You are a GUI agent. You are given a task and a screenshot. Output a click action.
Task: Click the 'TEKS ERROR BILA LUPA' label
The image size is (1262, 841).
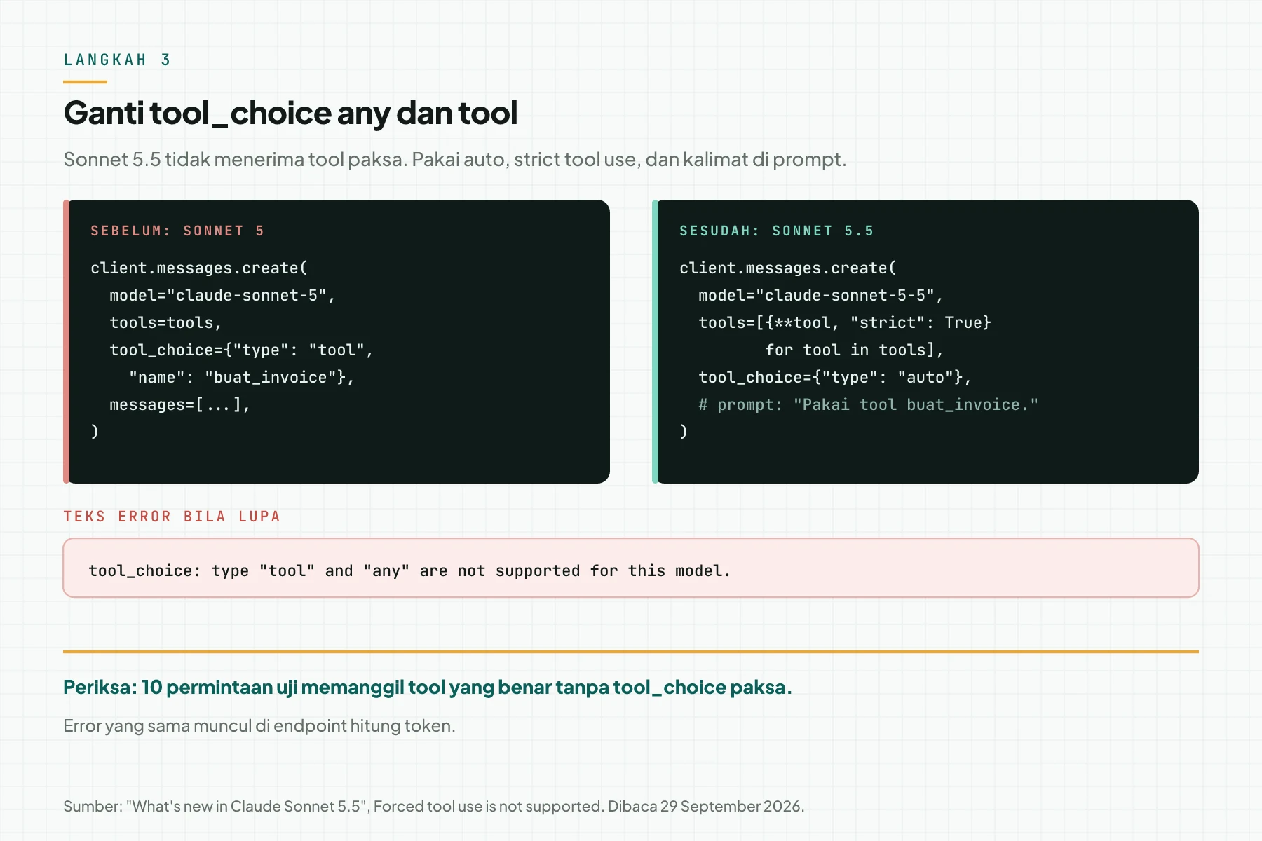click(172, 517)
